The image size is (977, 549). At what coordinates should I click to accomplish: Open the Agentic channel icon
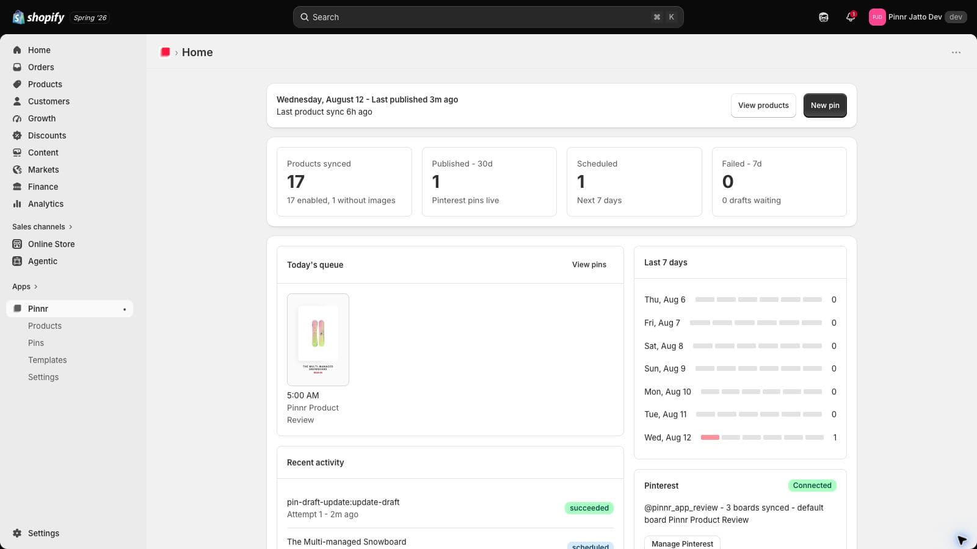tap(17, 261)
